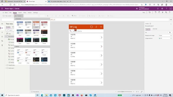Open Advanced tools icon in left rail
173x97 pixels.
(2, 45)
